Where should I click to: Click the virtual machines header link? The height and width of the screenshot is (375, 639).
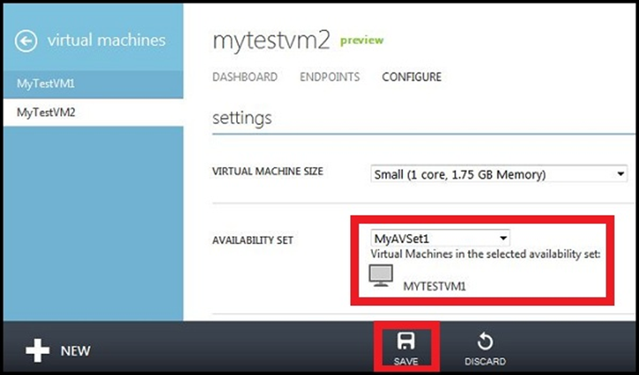point(106,41)
